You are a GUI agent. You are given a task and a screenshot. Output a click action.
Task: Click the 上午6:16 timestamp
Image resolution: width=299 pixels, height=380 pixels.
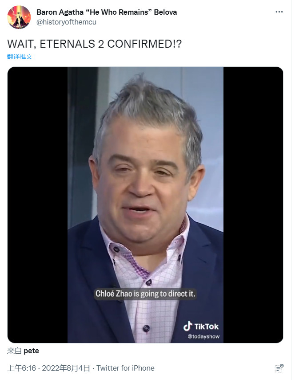tap(21, 368)
